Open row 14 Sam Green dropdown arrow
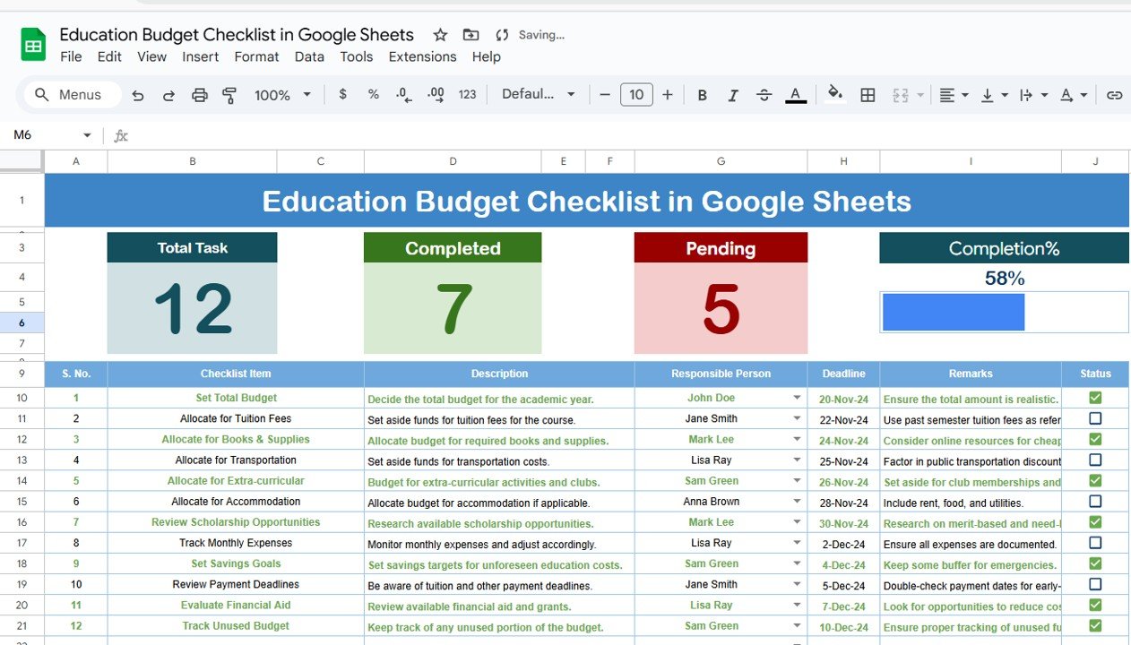This screenshot has height=645, width=1131. point(797,481)
